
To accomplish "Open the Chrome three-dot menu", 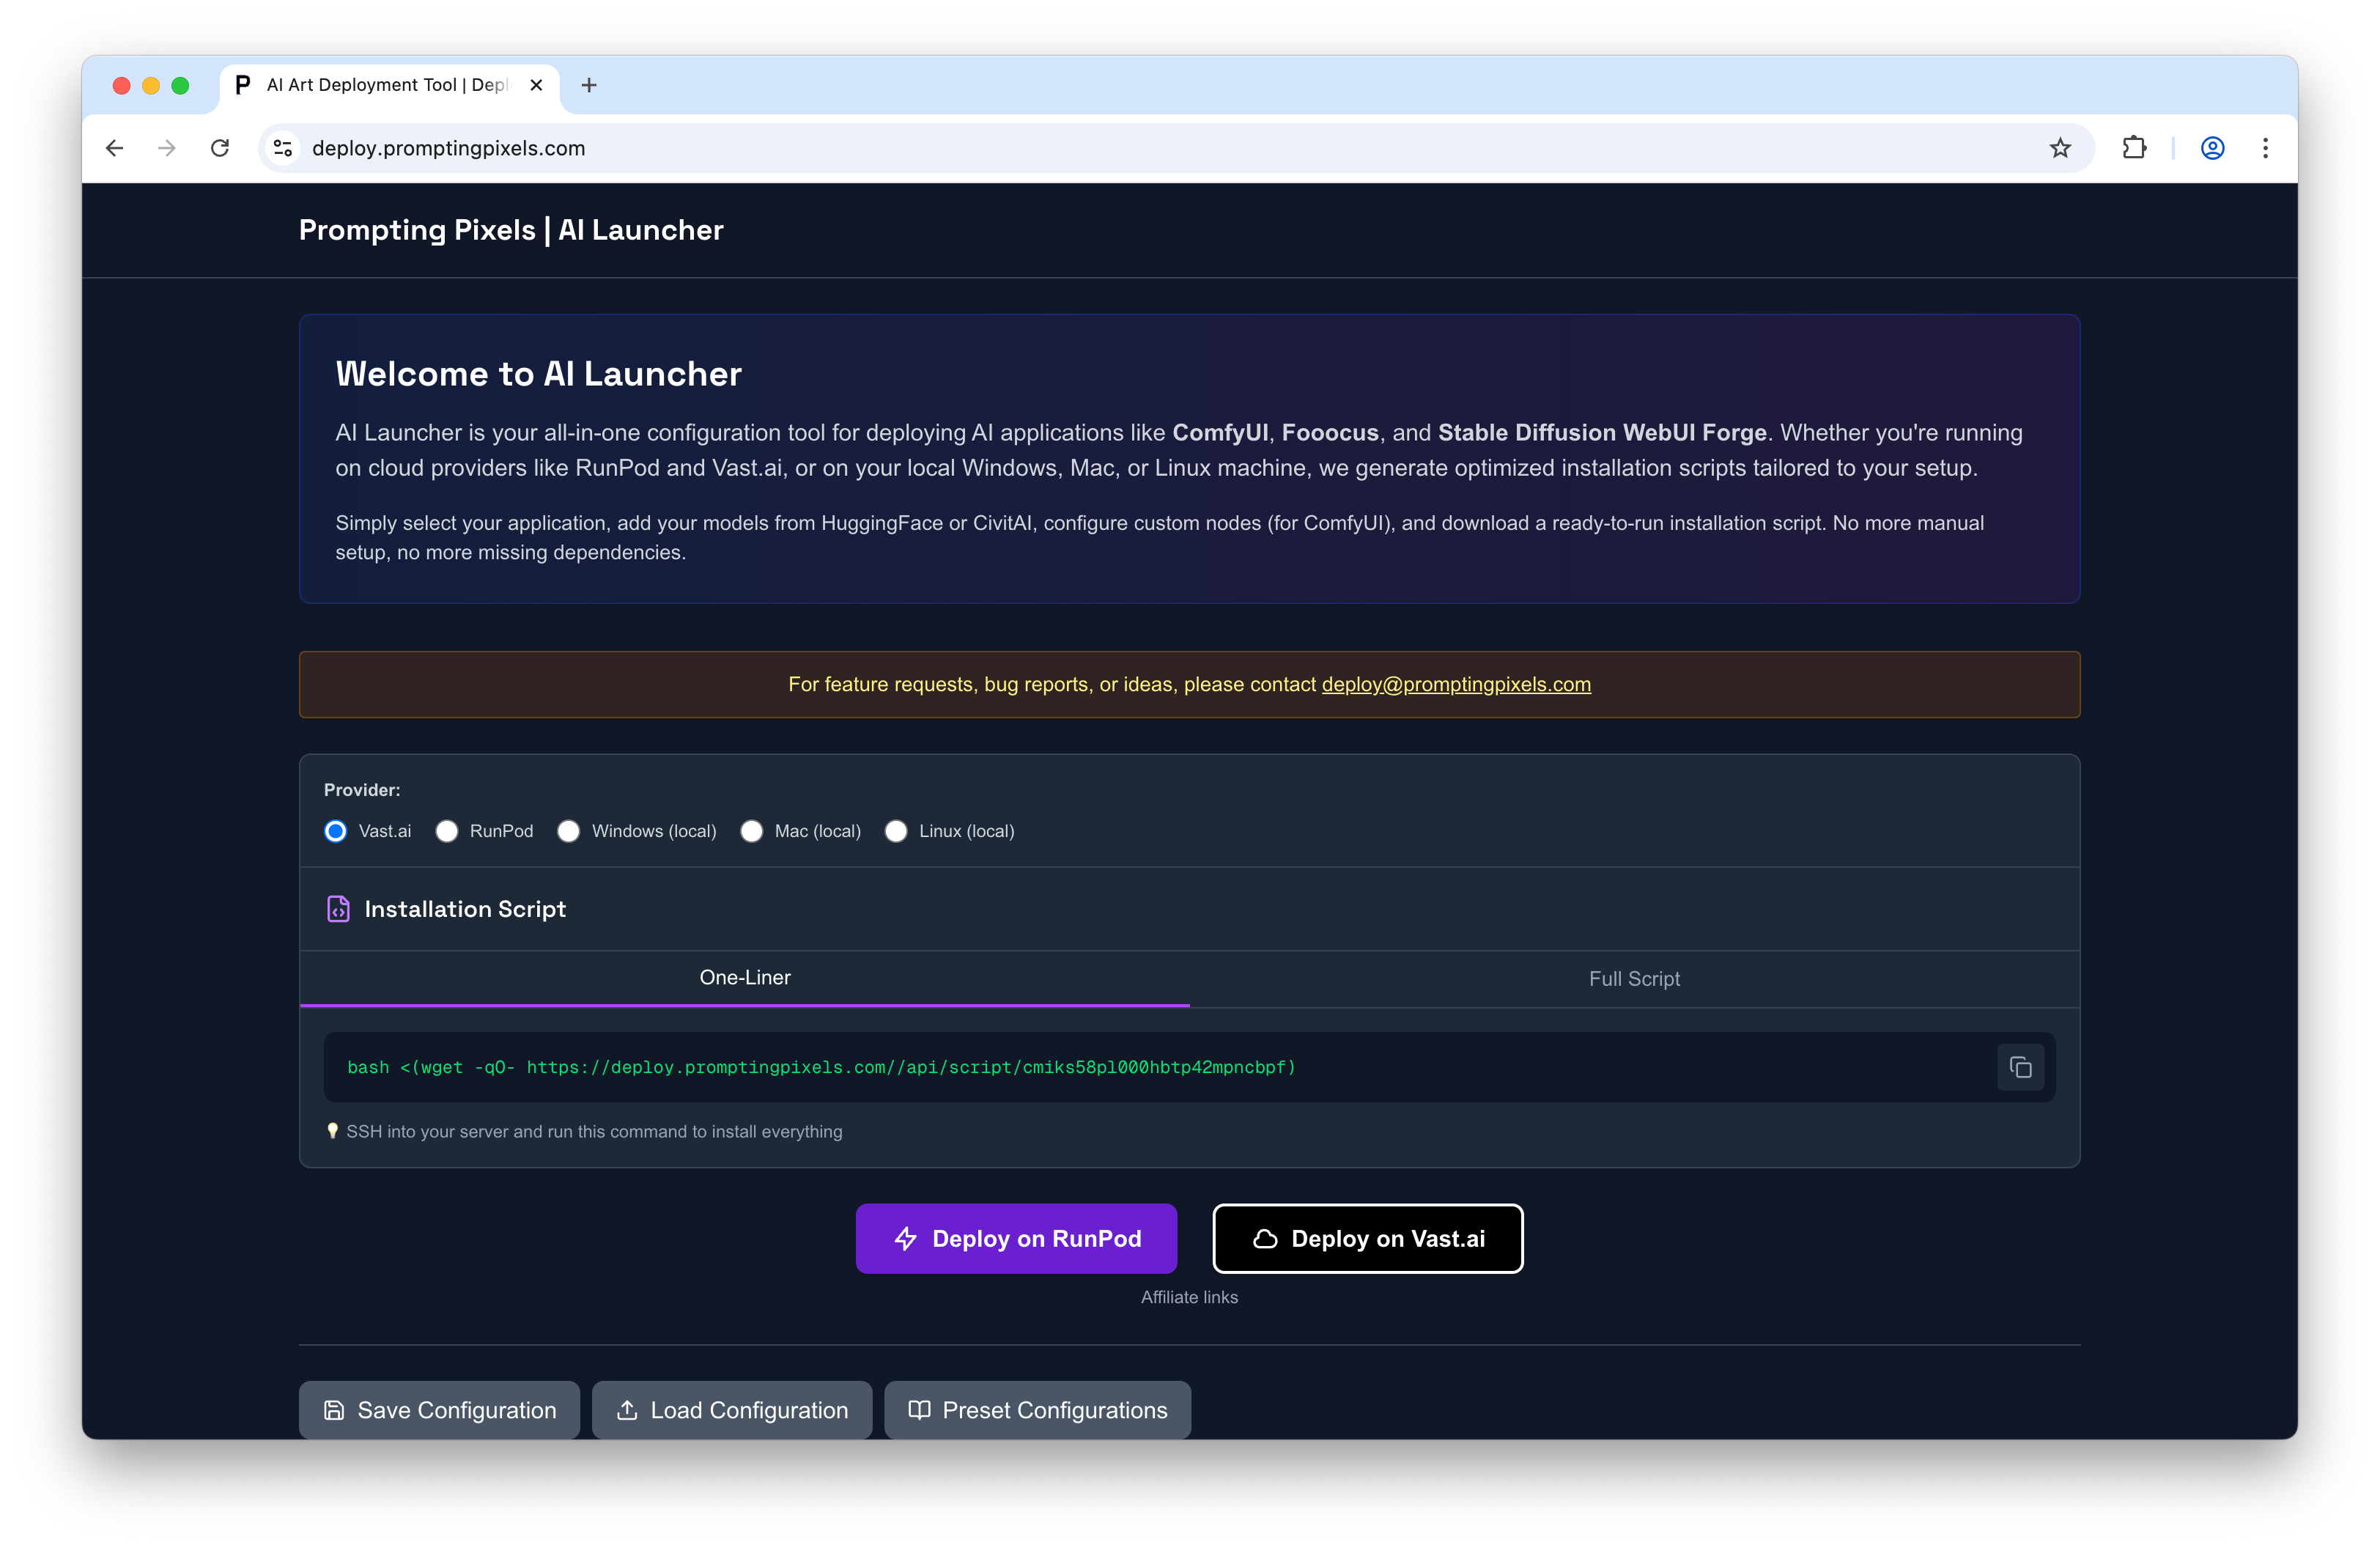I will pyautogui.click(x=2265, y=148).
